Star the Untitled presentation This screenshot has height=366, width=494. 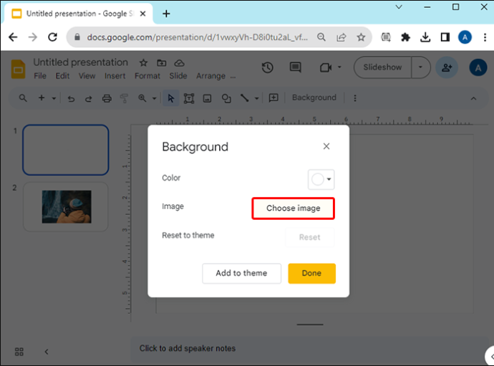pos(143,63)
